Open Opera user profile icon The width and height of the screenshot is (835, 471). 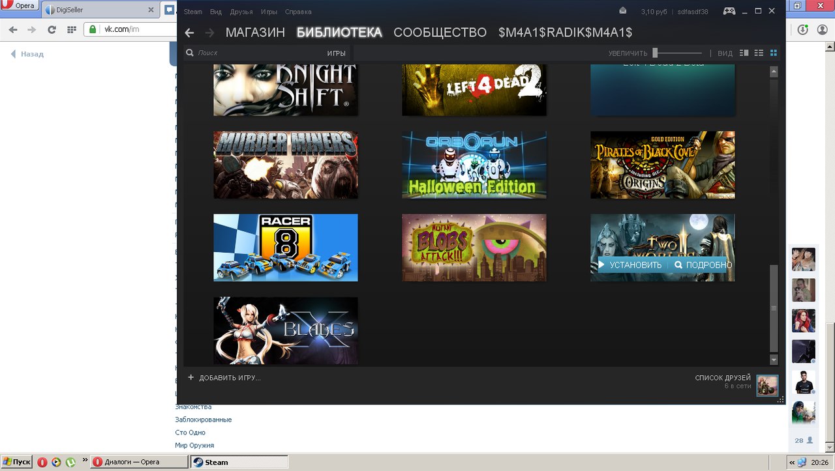(821, 29)
